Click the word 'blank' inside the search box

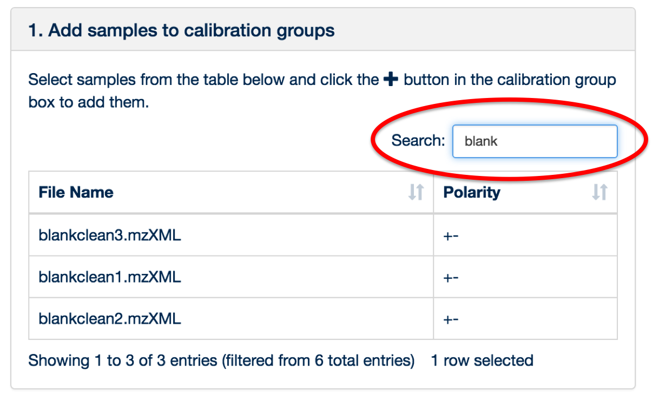pos(481,141)
